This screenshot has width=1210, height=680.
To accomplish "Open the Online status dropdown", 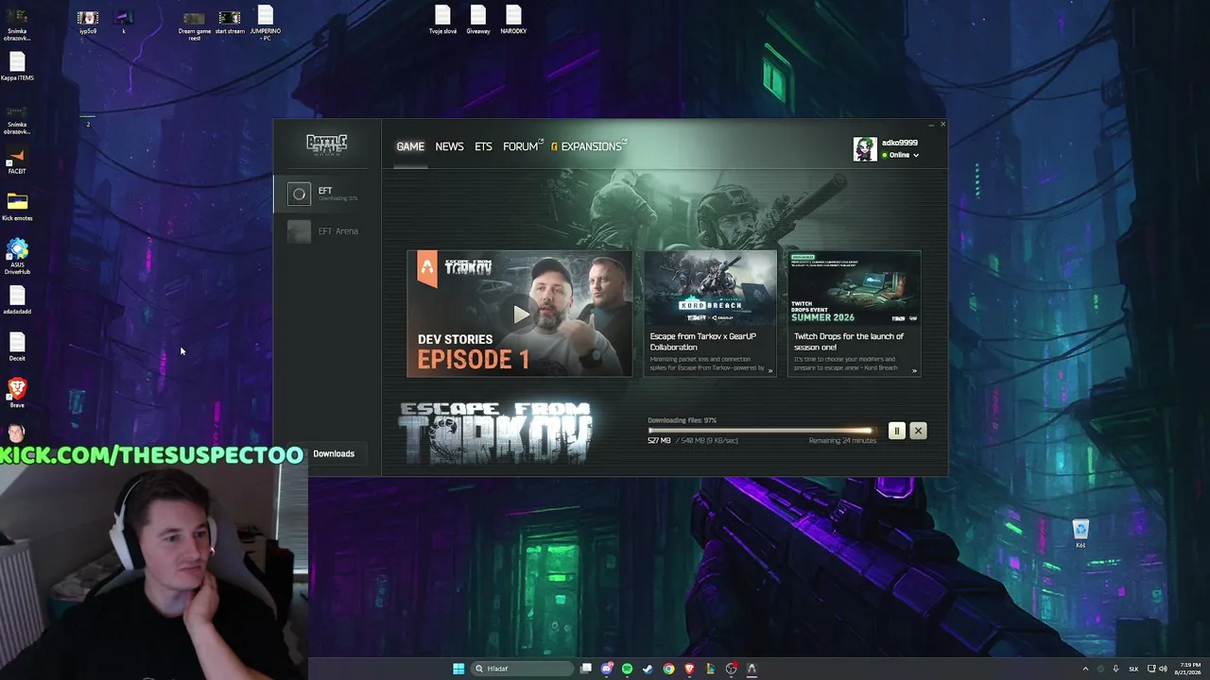I will point(901,155).
